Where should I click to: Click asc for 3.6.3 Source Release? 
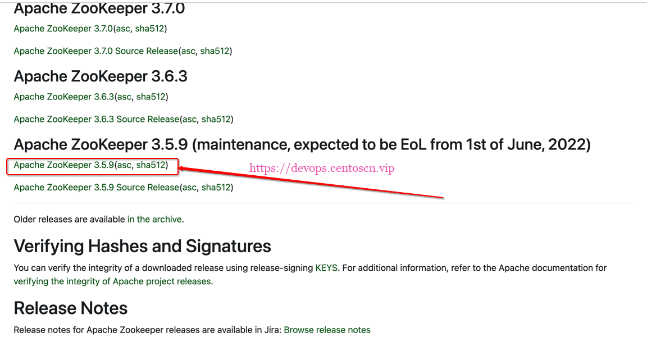coord(189,119)
